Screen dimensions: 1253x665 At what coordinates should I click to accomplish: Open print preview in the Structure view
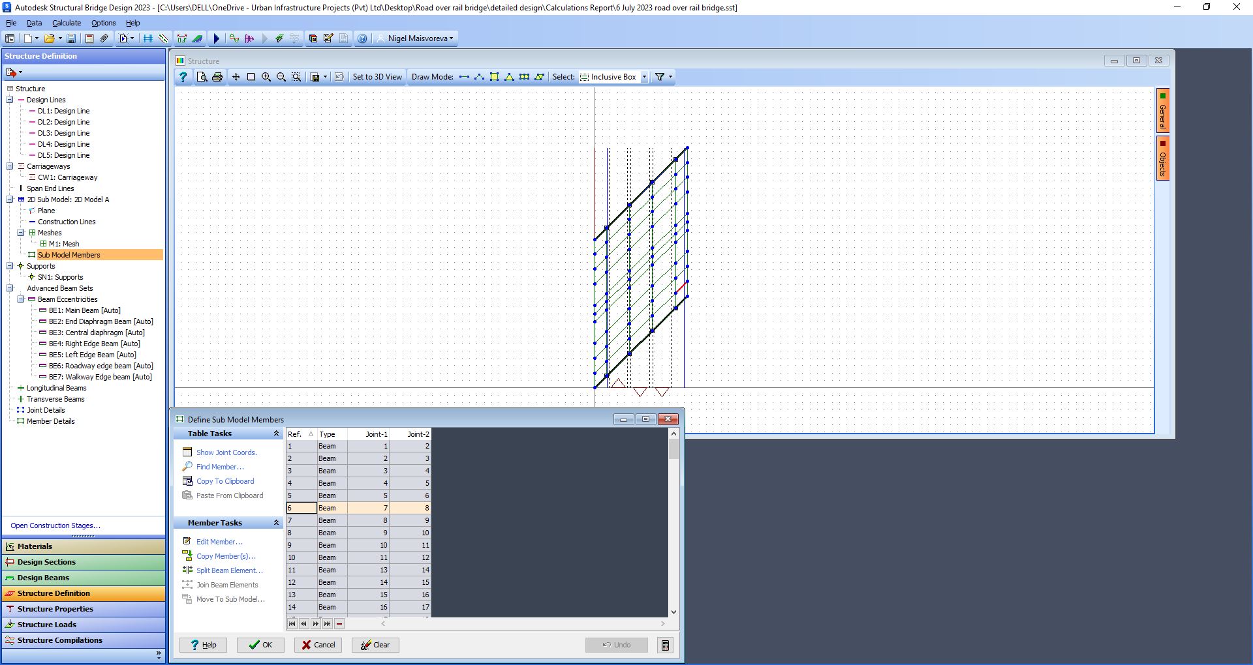202,76
